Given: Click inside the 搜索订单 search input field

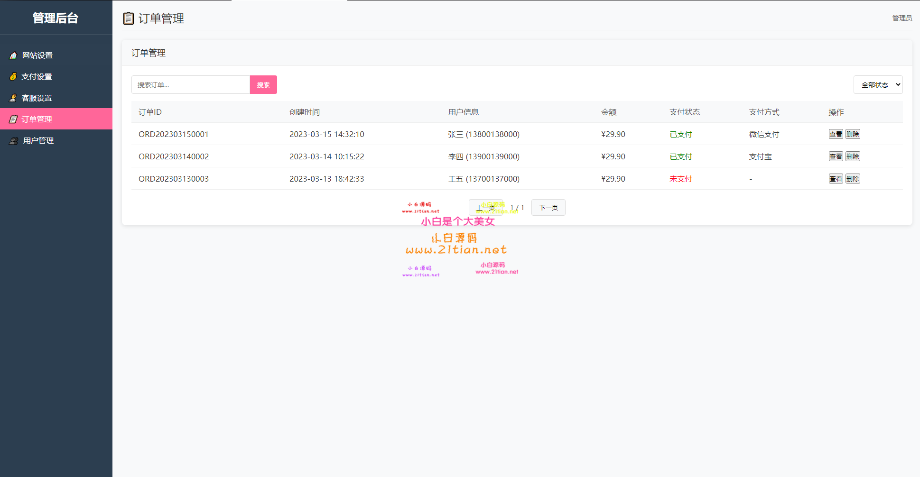Looking at the screenshot, I should click(x=191, y=84).
